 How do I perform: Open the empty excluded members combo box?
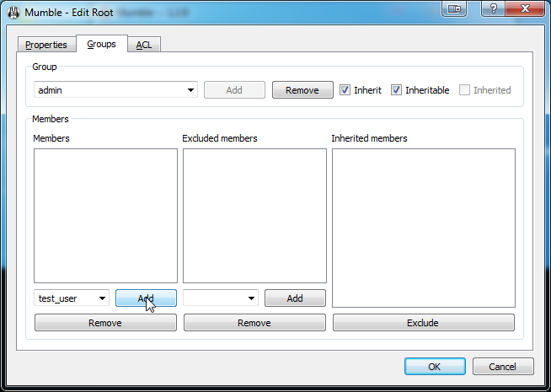point(221,298)
